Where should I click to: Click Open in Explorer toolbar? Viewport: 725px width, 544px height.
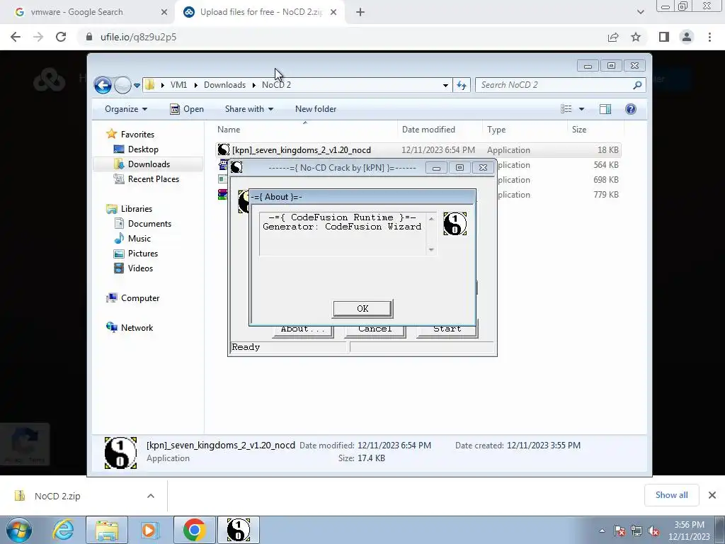click(187, 109)
